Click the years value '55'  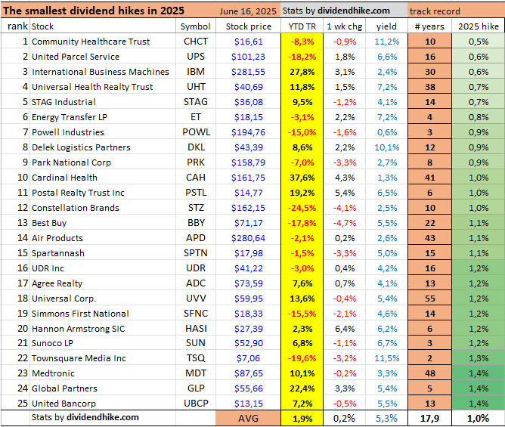430,299
